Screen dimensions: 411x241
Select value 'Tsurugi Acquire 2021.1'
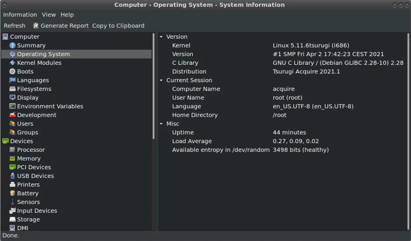306,71
